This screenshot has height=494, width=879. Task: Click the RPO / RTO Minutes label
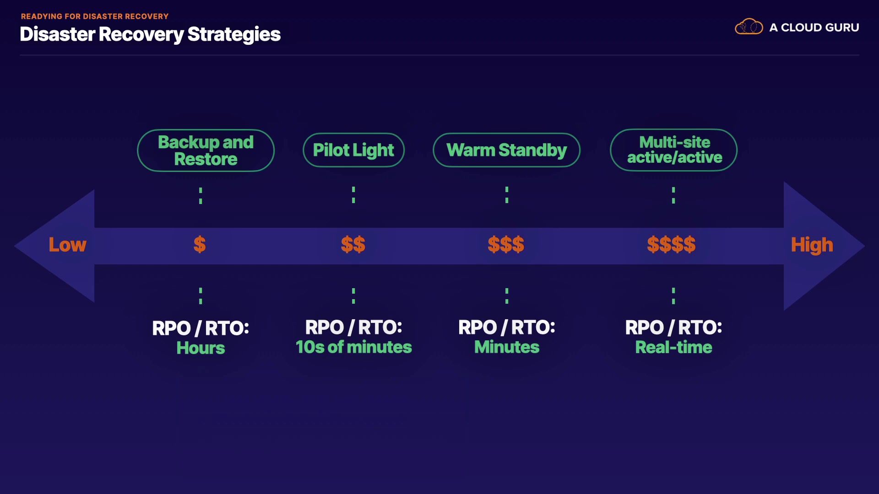pos(507,337)
